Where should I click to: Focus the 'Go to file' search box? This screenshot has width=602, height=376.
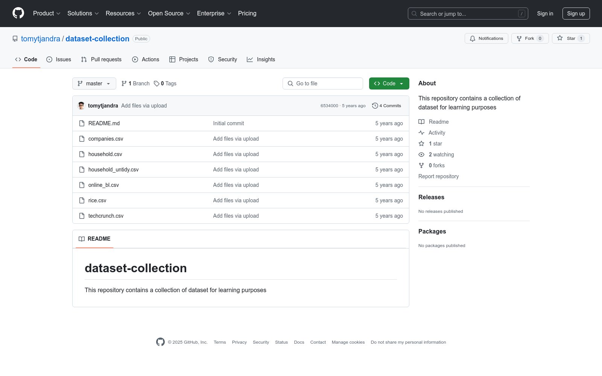tap(323, 83)
